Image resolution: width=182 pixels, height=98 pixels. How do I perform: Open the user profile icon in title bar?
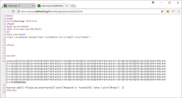pos(153,3)
